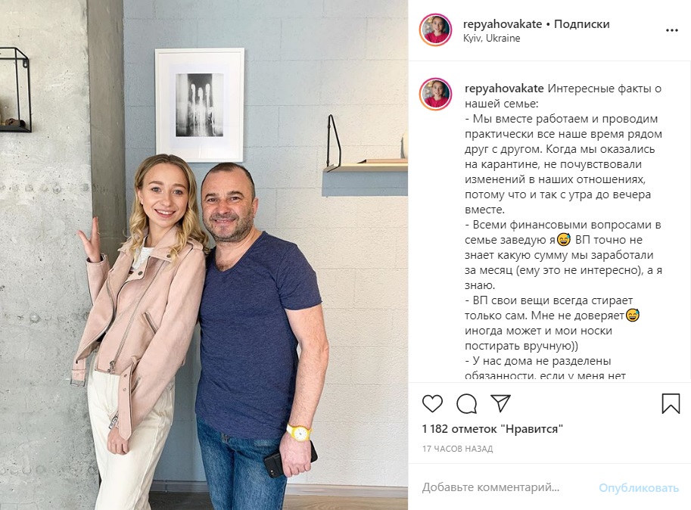Viewport: 691px width, 510px height.
Task: Open three-dots more options menu
Action: point(671,30)
